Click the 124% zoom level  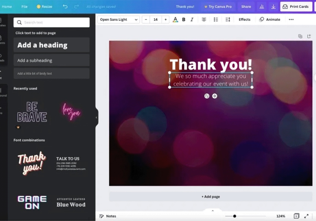pos(281,216)
